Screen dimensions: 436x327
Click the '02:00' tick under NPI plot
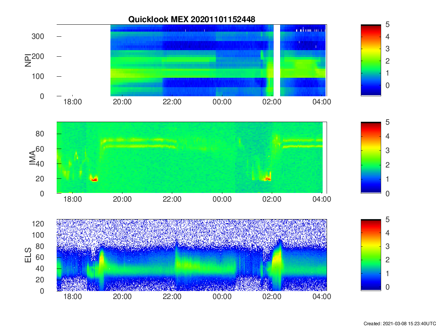click(272, 102)
